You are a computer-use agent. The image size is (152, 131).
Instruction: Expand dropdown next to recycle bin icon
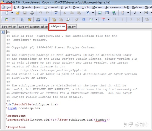(x=96, y=20)
